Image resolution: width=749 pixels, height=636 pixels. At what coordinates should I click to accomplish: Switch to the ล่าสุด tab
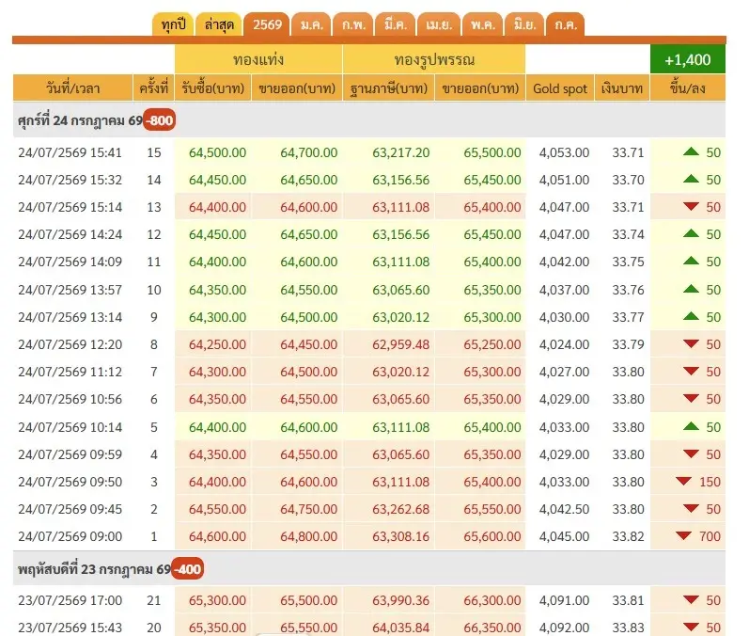[219, 24]
